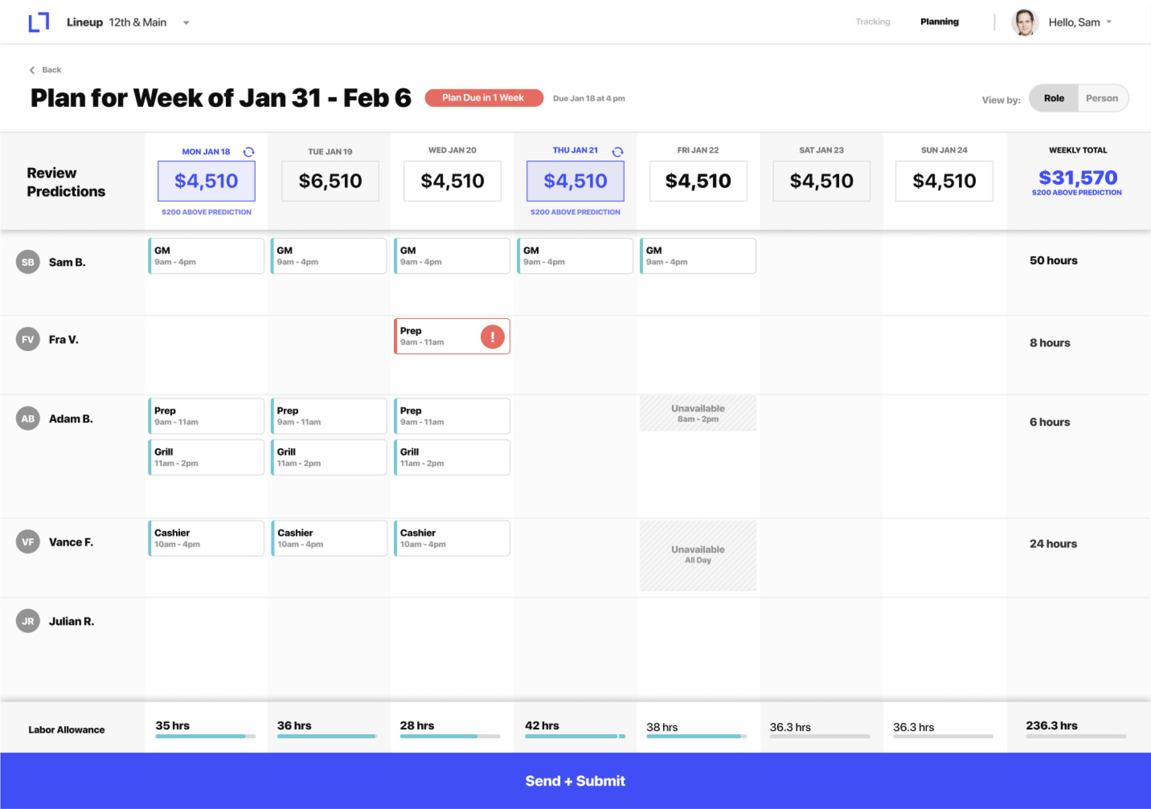Screen dimensions: 1151x809
Task: Click the refresh icon beside Thu Jan 21
Action: click(x=618, y=151)
